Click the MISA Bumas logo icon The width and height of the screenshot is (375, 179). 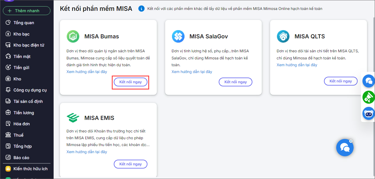pyautogui.click(x=73, y=36)
